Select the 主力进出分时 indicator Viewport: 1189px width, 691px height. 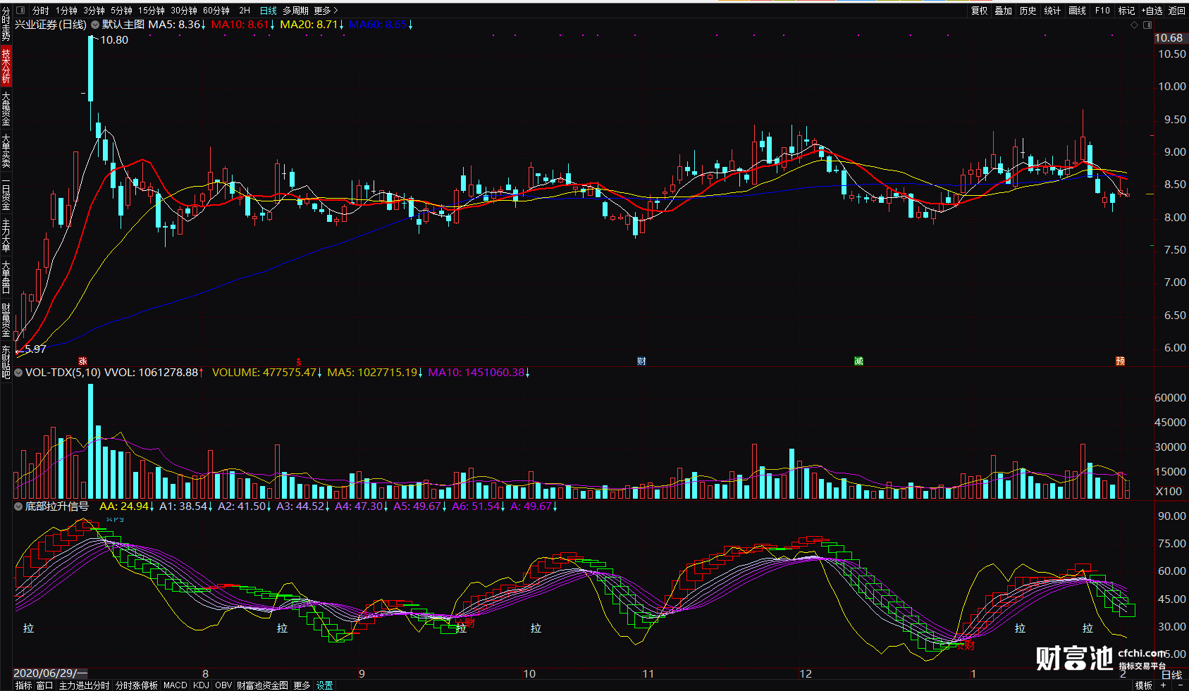point(84,685)
